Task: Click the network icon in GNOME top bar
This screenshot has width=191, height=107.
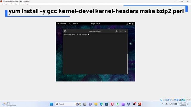Action: (x=127, y=24)
